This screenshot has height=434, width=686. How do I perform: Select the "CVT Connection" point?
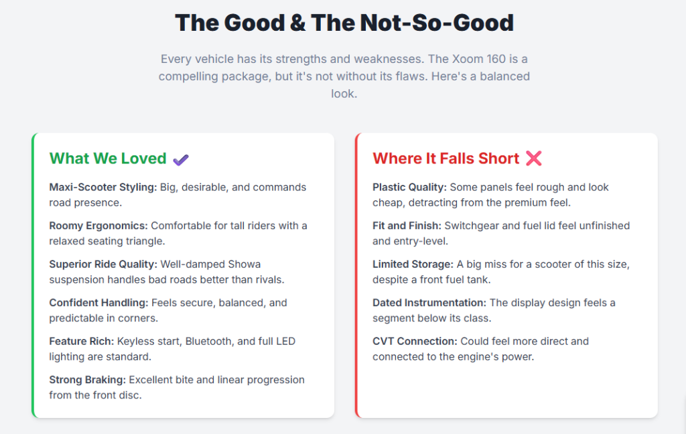(415, 342)
